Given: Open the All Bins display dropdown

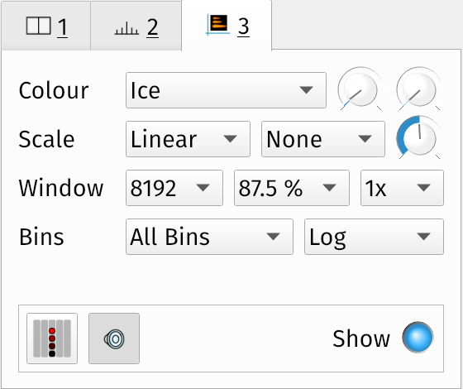Looking at the screenshot, I should (x=209, y=237).
